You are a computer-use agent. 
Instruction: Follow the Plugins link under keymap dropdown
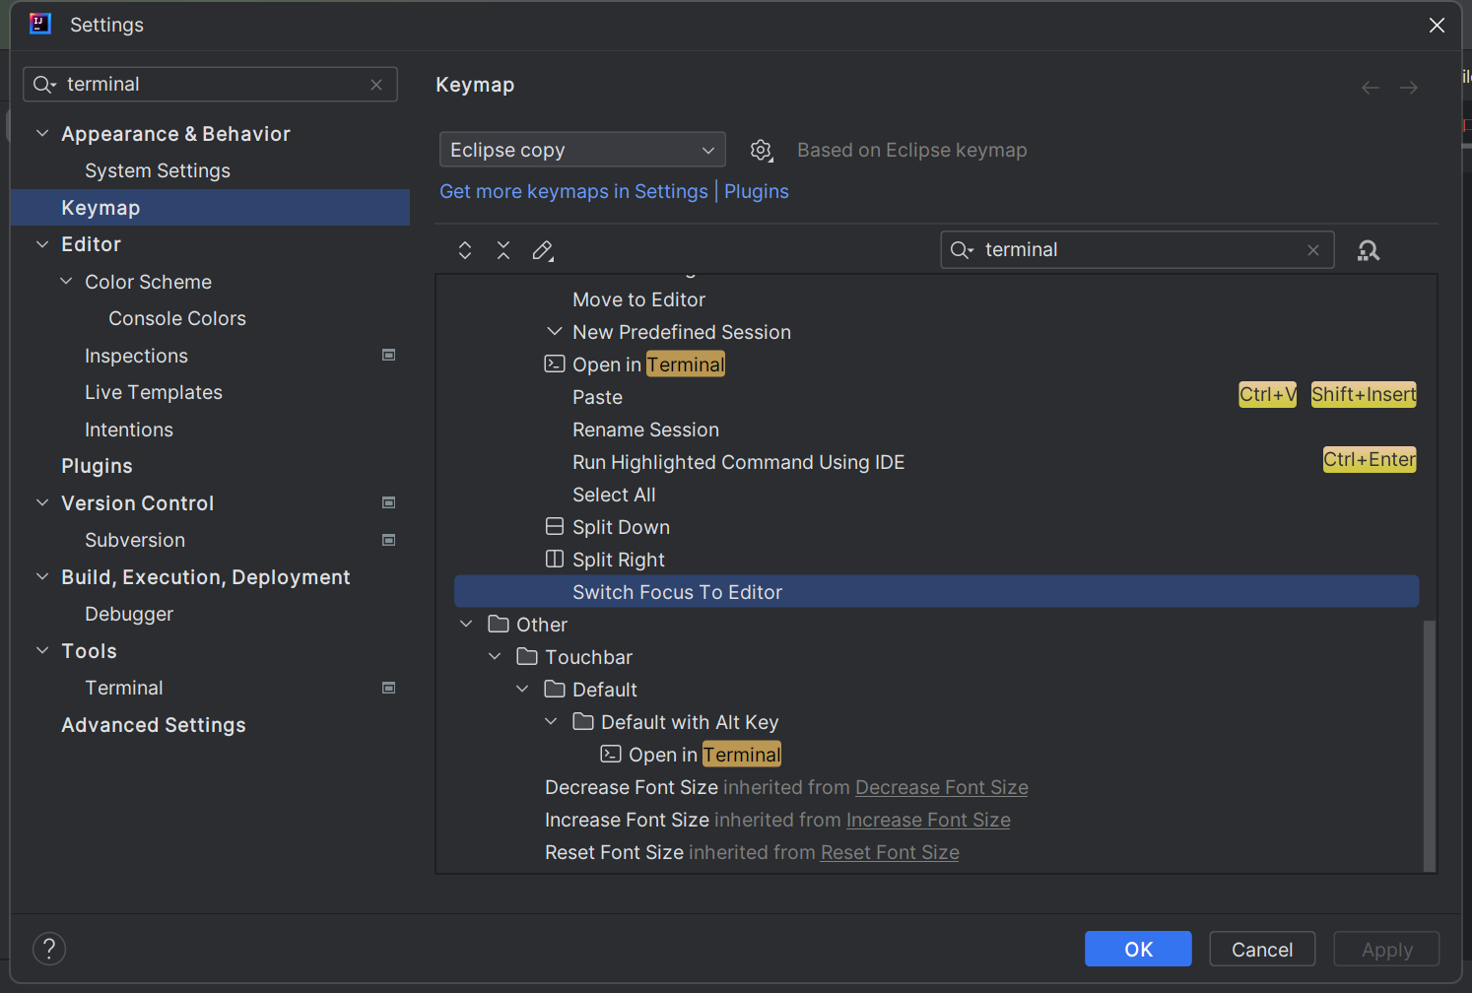click(x=757, y=191)
